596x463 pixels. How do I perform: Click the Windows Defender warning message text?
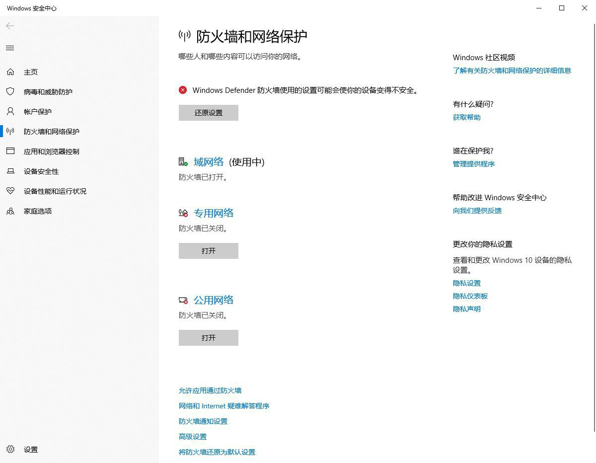tap(306, 90)
